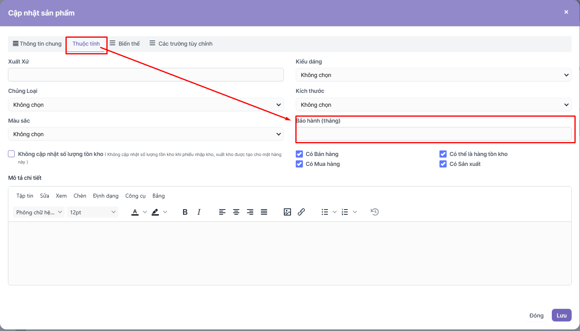Switch to the 'Biến thể' tab
This screenshot has width=580, height=331.
[125, 44]
